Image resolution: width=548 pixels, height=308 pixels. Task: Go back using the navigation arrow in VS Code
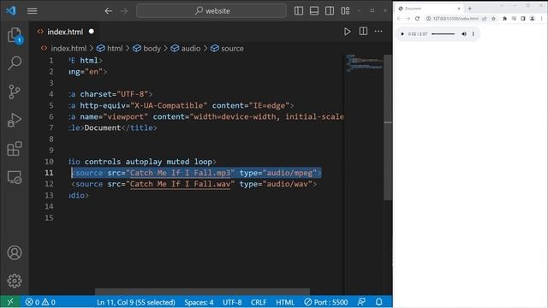point(109,11)
